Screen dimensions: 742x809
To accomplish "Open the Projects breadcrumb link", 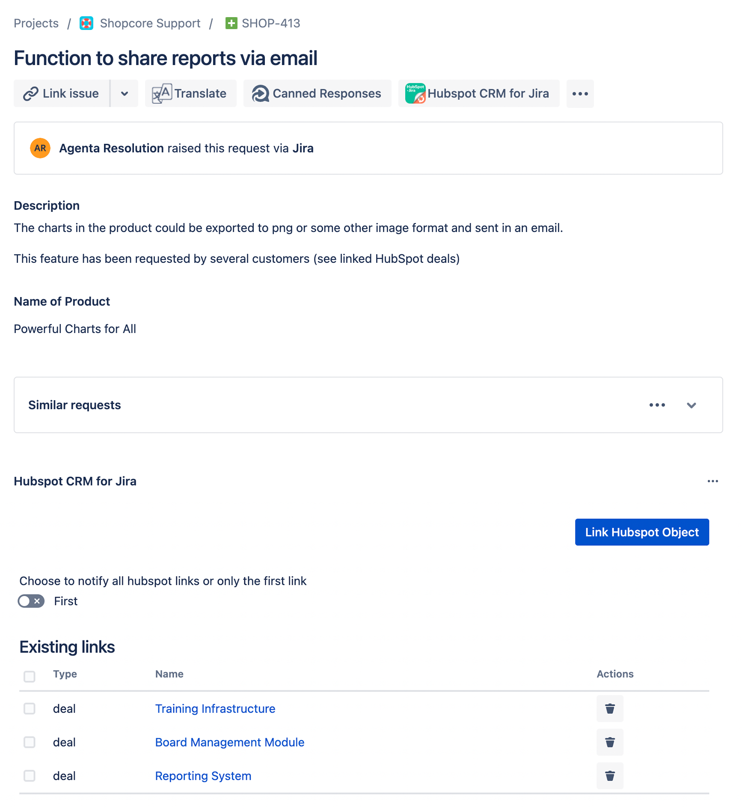I will (36, 23).
